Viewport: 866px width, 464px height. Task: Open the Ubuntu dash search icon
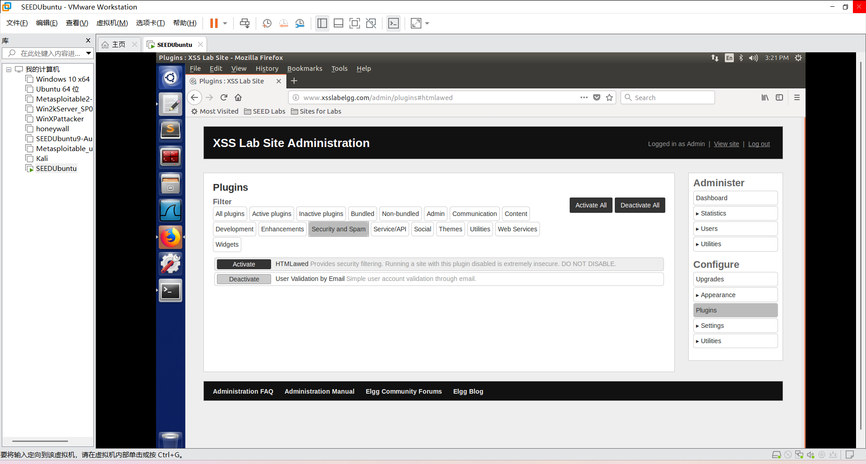tap(170, 78)
